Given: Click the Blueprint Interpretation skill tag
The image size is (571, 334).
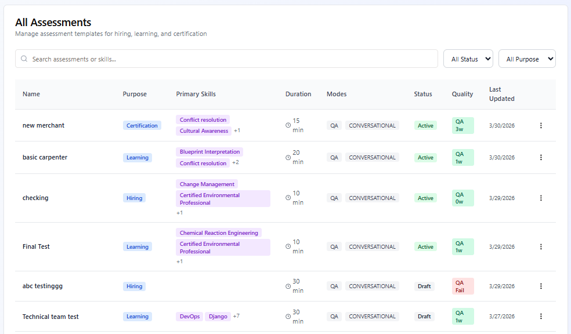Looking at the screenshot, I should pos(209,152).
